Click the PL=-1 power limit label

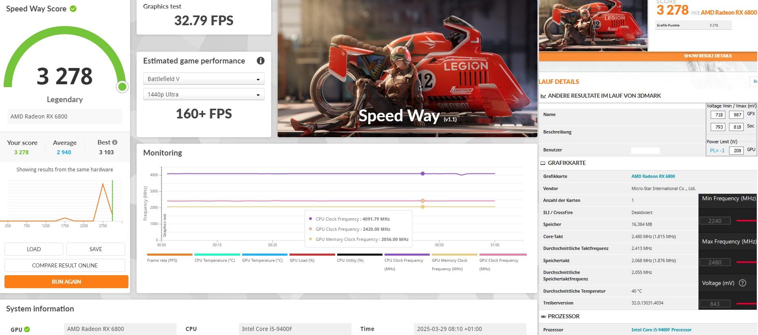click(x=717, y=150)
